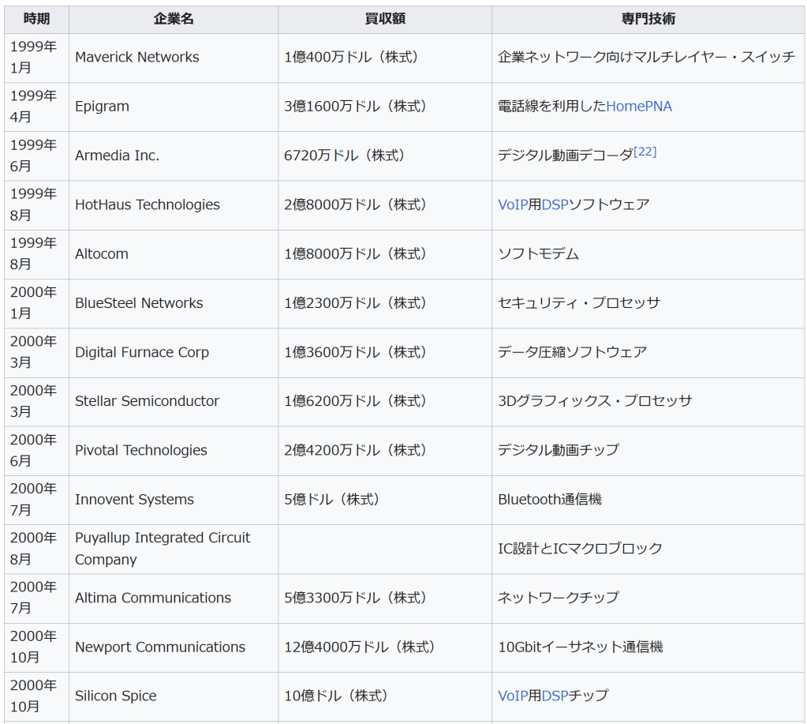807x724 pixels.
Task: Click the empty price cell for Puyallup
Action: (x=384, y=549)
